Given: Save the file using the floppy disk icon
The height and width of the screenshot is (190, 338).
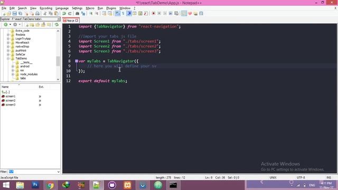Looking at the screenshot, I should 14,14.
